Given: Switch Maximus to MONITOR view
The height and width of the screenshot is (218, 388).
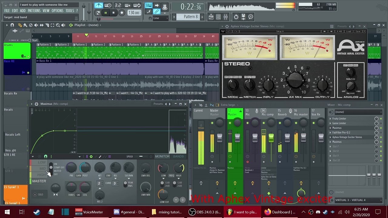Looking at the screenshot, I should (162, 157).
